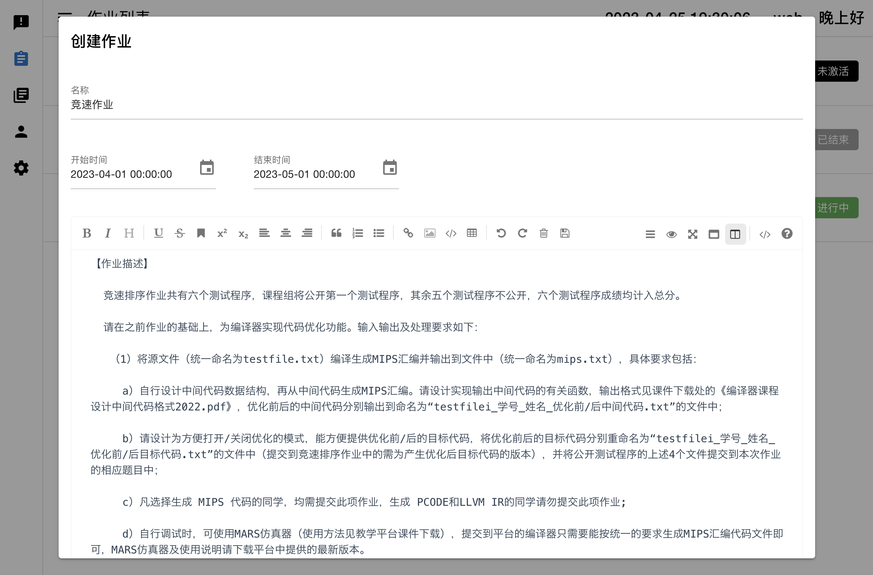Insert a blockquote in the description
This screenshot has height=575, width=873.
pyautogui.click(x=336, y=233)
